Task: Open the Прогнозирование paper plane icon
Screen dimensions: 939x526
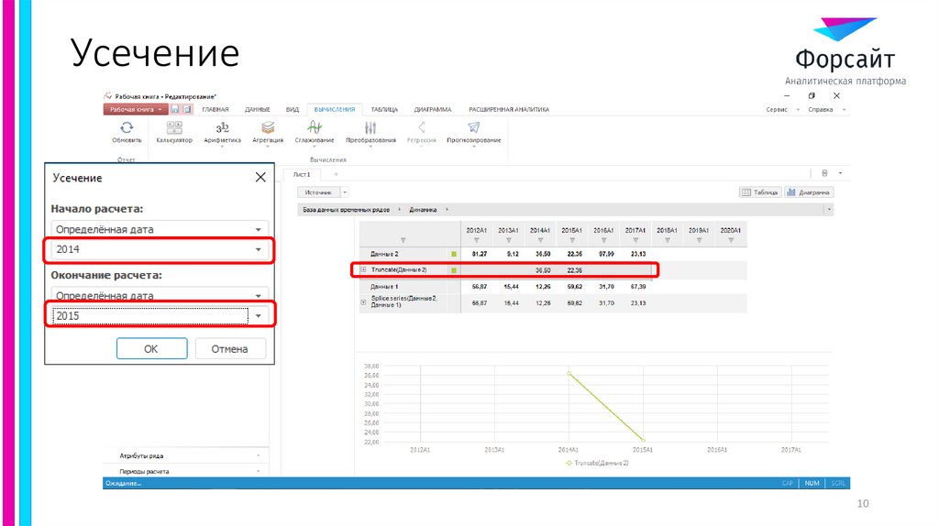Action: [473, 127]
